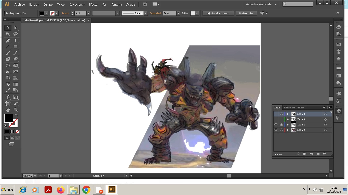348x195 pixels.
Task: Select the Free Transform tool
Action: pos(16,72)
